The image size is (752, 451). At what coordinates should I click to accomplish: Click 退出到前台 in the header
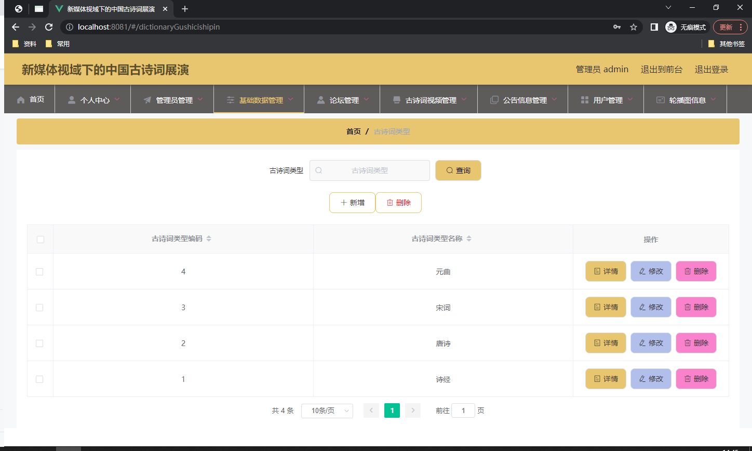click(x=662, y=70)
